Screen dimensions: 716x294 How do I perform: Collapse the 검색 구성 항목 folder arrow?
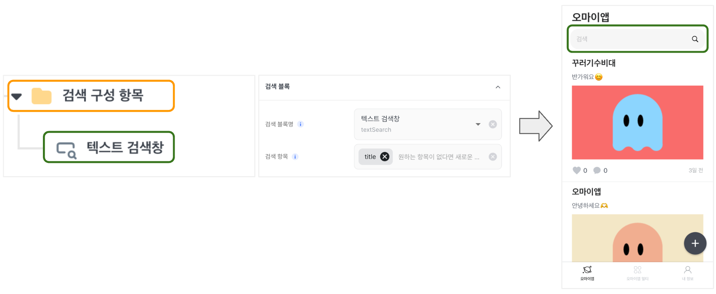tap(16, 96)
